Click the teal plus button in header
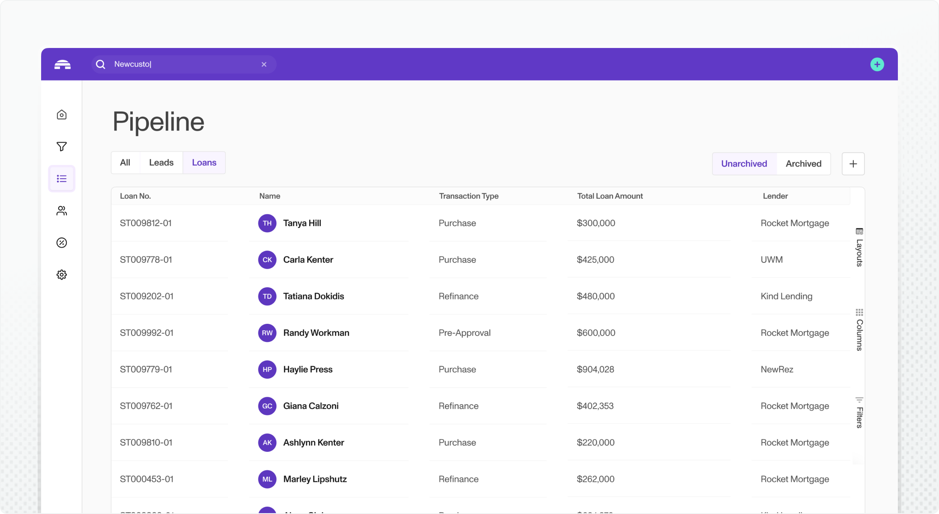939x514 pixels. click(877, 64)
